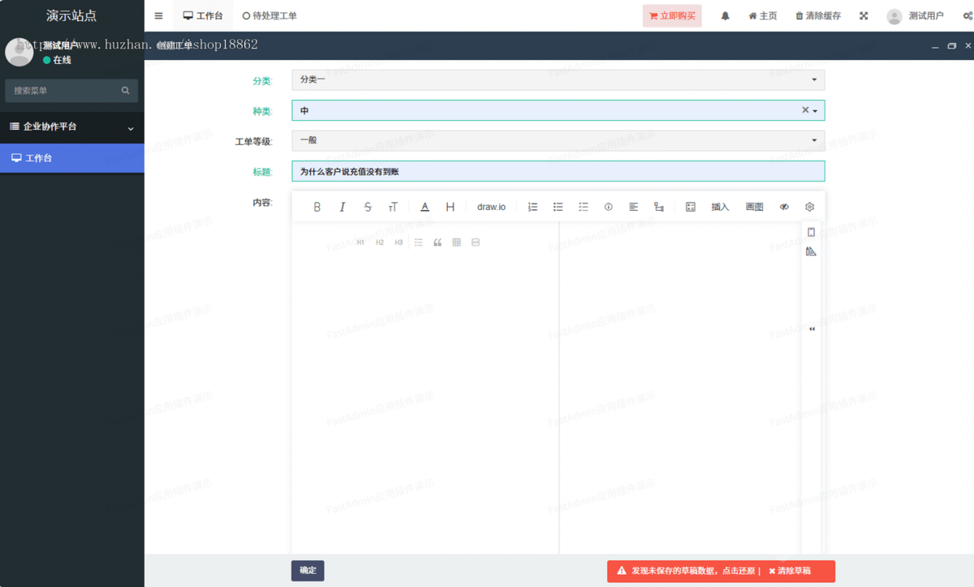Screen dimensions: 974x587
Task: Open the font size tool
Action: pos(393,207)
